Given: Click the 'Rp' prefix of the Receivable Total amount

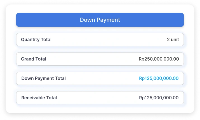Looking at the screenshot, I should 142,98.
